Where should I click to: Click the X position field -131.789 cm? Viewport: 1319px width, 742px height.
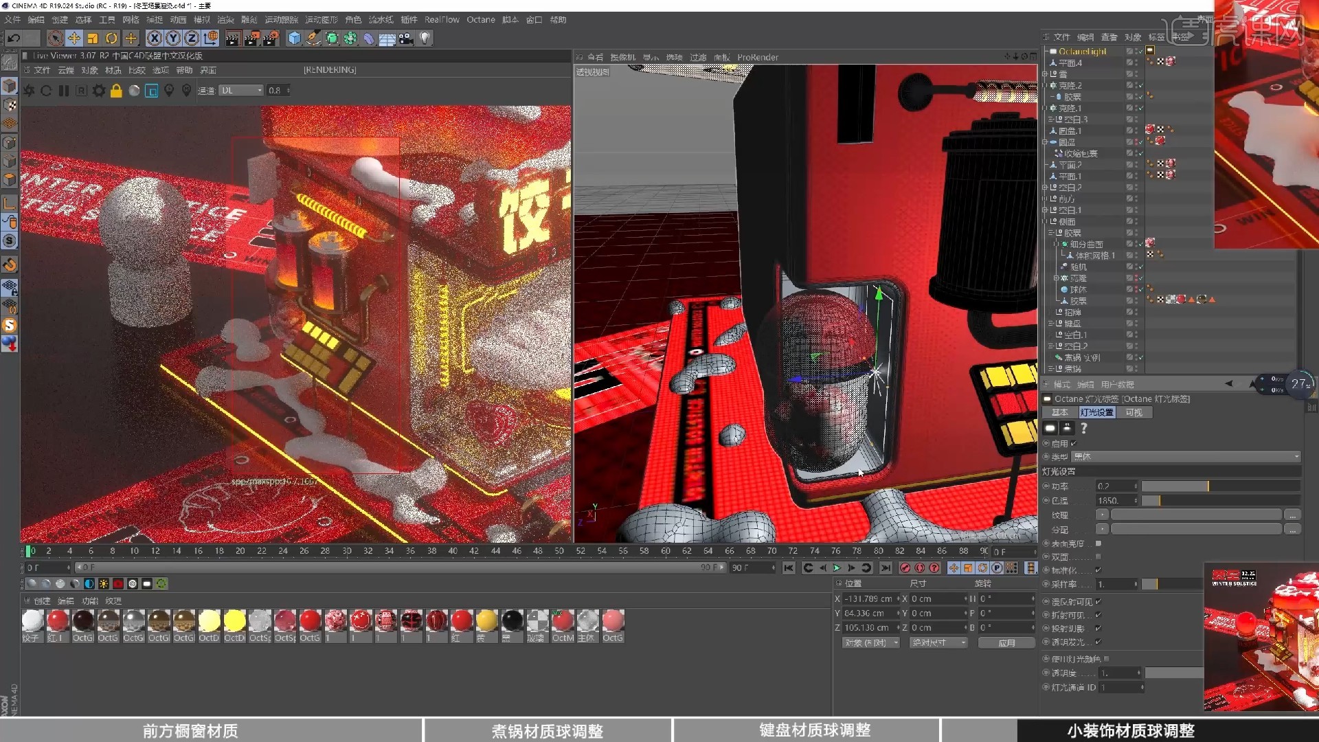pos(870,599)
